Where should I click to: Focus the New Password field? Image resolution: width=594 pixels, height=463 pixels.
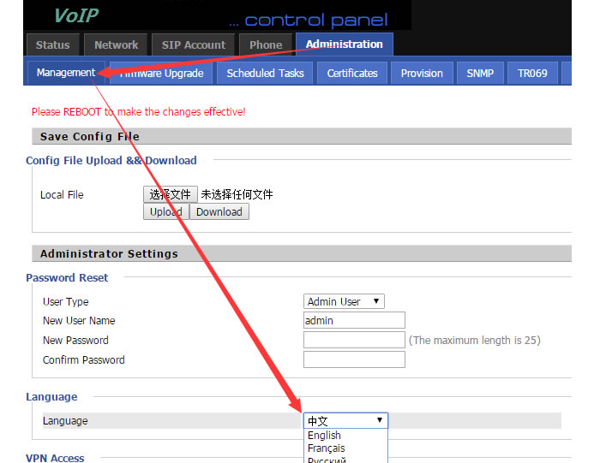click(354, 341)
